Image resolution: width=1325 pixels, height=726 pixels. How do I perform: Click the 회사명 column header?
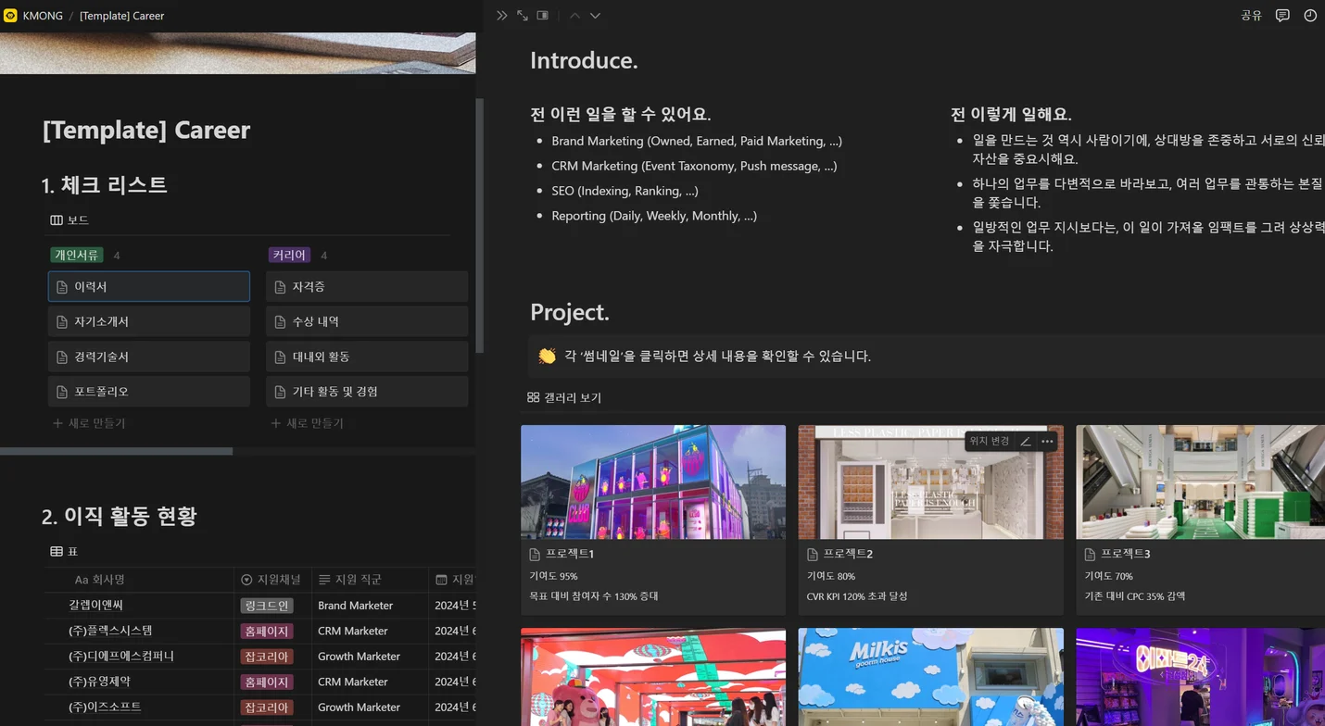(139, 580)
